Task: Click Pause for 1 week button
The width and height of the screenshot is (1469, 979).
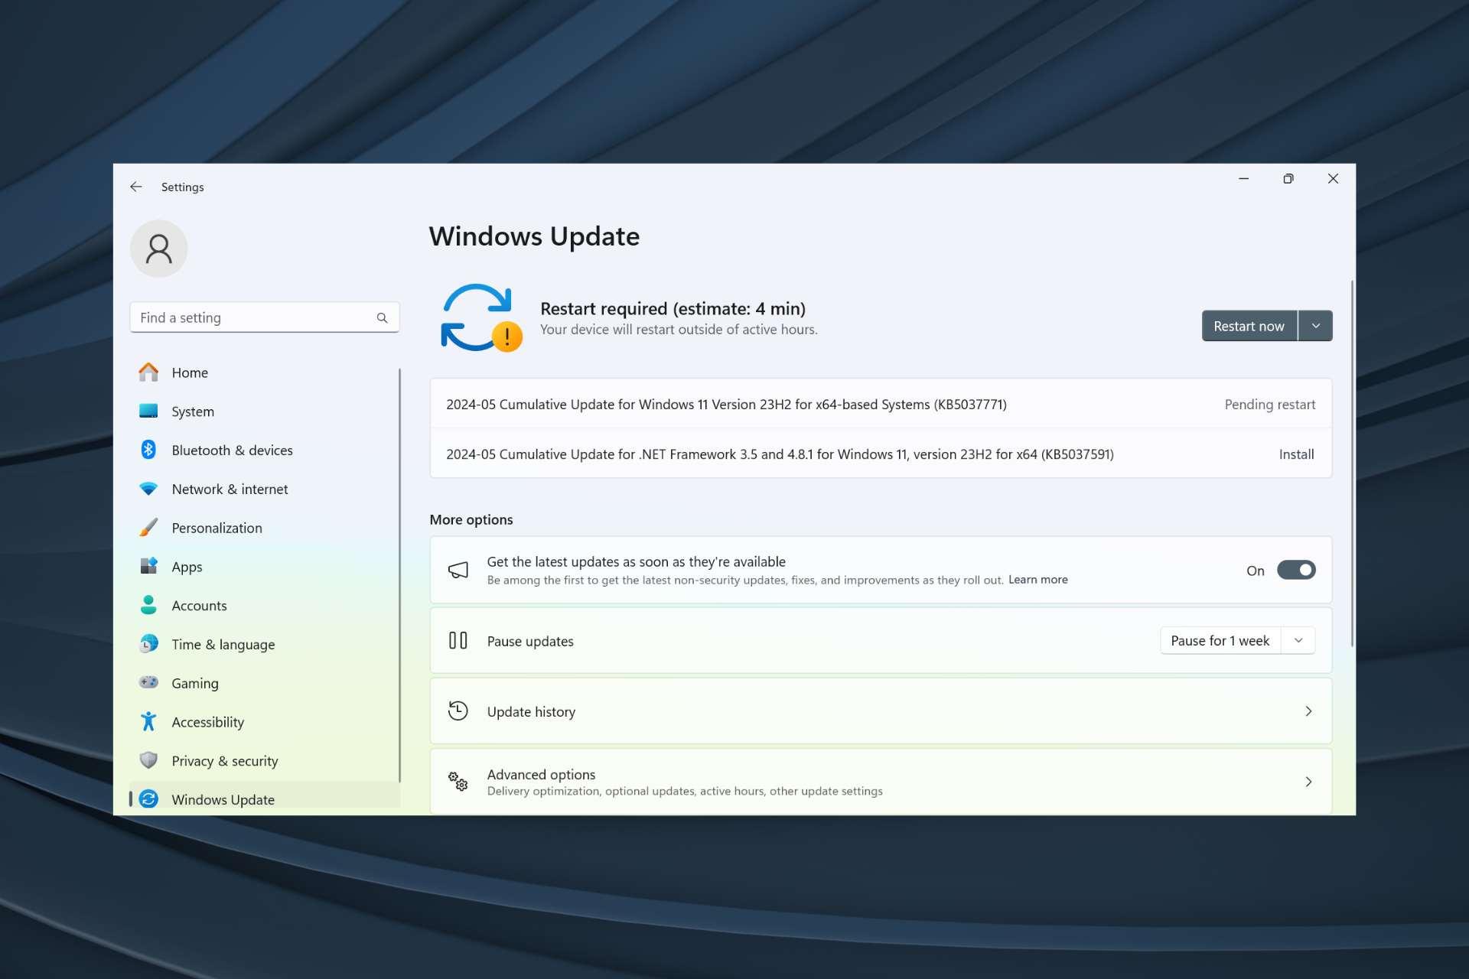Action: click(1220, 641)
